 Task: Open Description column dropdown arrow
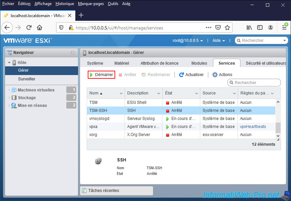[x=158, y=93]
